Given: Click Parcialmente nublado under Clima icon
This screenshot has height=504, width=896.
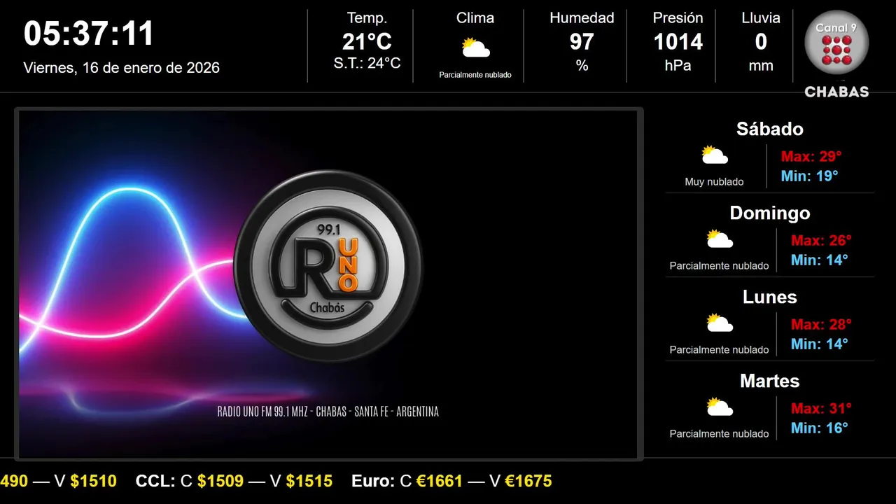Looking at the screenshot, I should (x=475, y=75).
